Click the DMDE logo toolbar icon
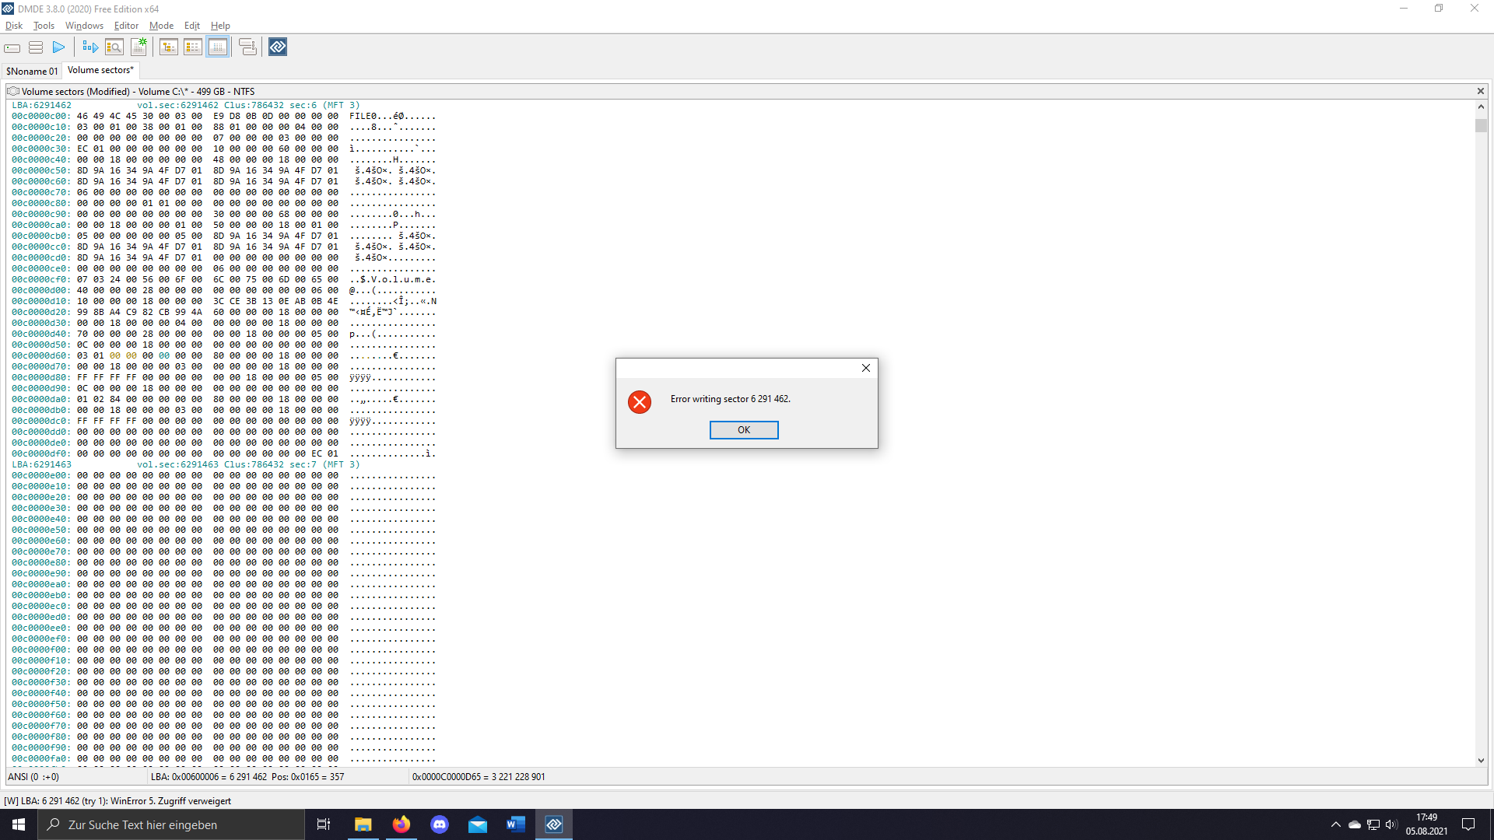The image size is (1494, 840). (278, 47)
